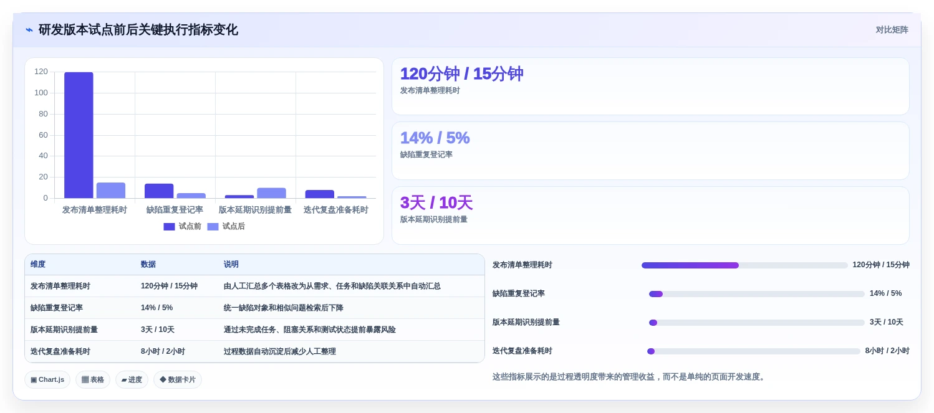934x413 pixels.
Task: Click table cell 迭代复盘准备耗时
Action: pyautogui.click(x=60, y=352)
